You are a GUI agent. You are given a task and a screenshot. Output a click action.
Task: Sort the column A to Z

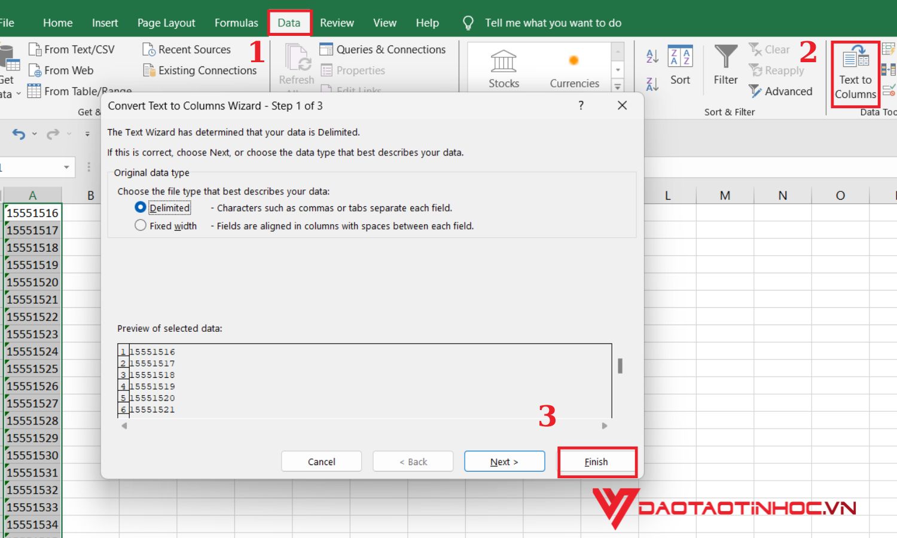coord(652,56)
